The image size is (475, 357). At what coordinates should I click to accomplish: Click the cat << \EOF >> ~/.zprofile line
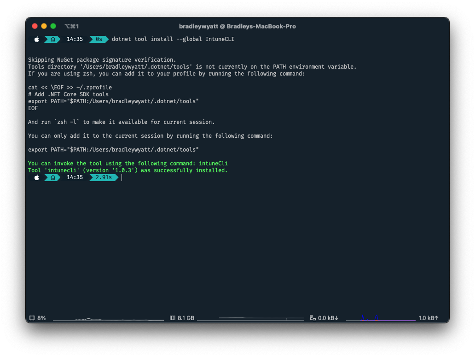click(70, 87)
